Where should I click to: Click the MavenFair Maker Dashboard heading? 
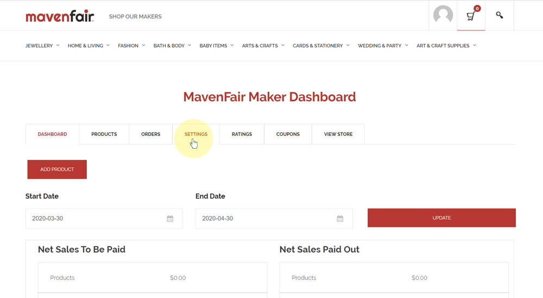point(269,97)
